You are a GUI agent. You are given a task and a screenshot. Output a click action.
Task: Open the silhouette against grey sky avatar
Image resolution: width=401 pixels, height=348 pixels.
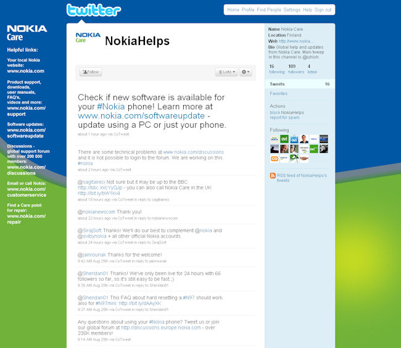click(x=275, y=149)
